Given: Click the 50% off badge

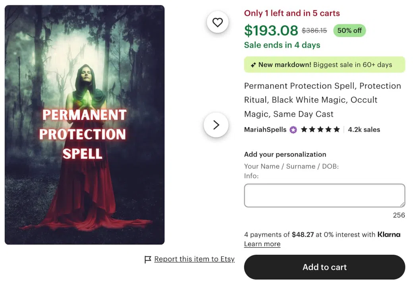Looking at the screenshot, I should (349, 31).
